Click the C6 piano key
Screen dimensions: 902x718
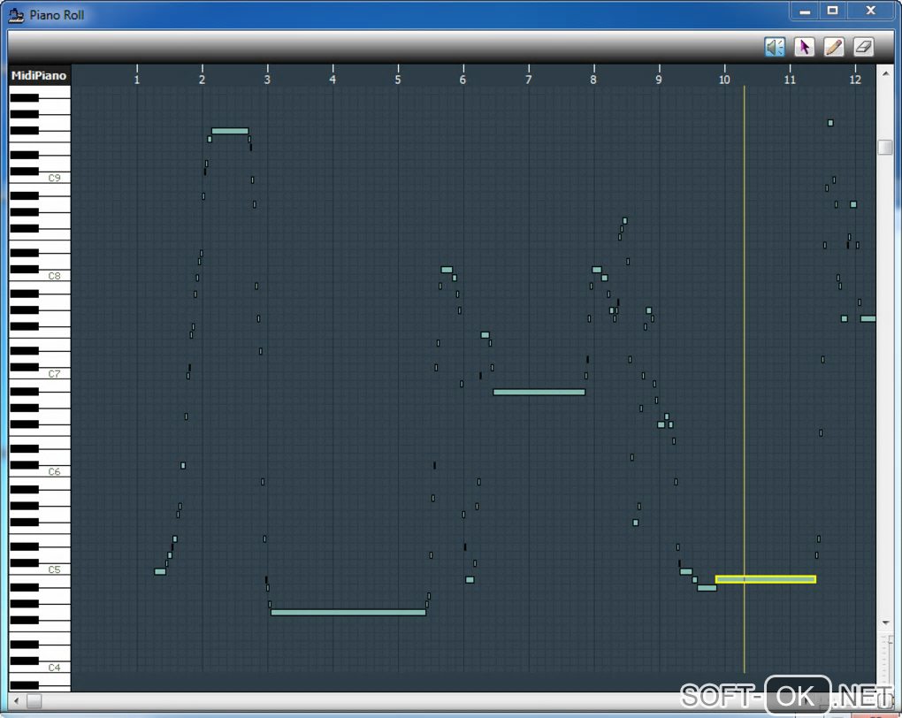(x=54, y=471)
